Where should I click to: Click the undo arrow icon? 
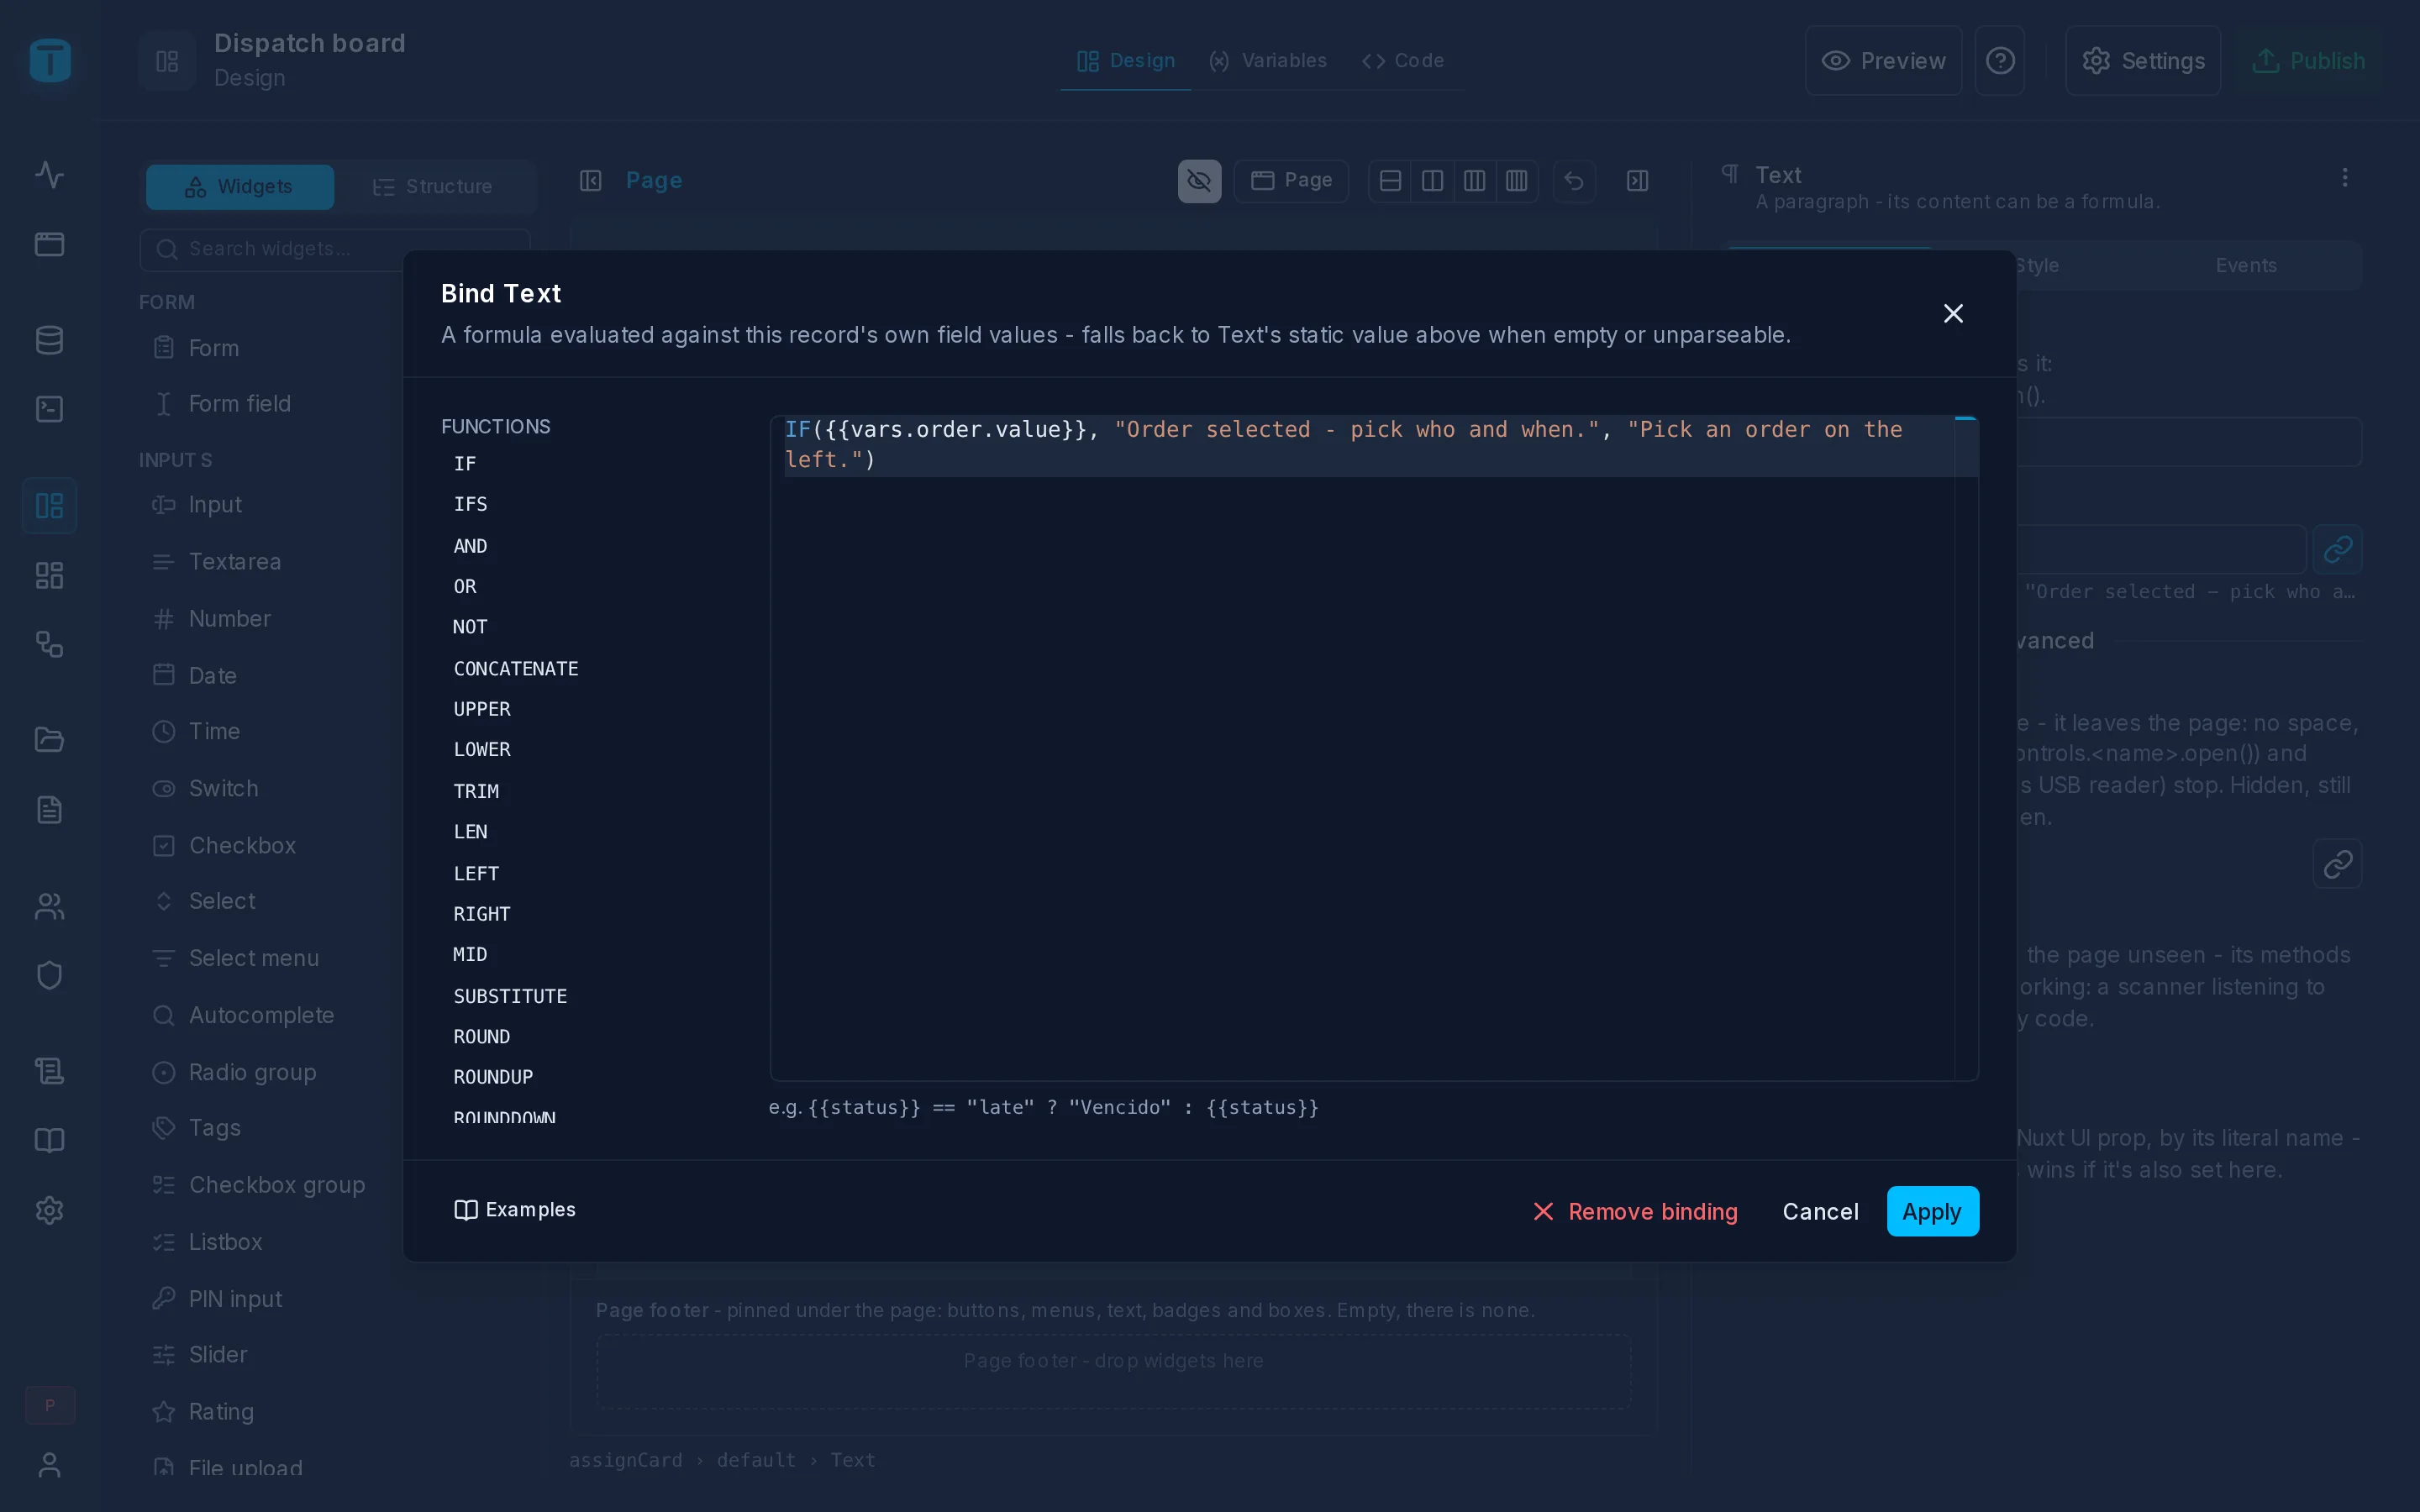point(1574,181)
